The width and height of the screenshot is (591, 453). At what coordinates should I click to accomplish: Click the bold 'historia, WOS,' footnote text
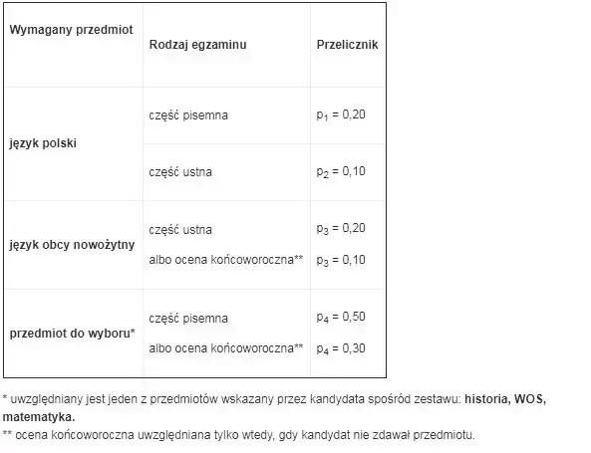505,399
